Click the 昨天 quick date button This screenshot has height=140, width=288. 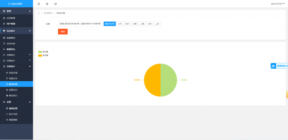pos(127,24)
